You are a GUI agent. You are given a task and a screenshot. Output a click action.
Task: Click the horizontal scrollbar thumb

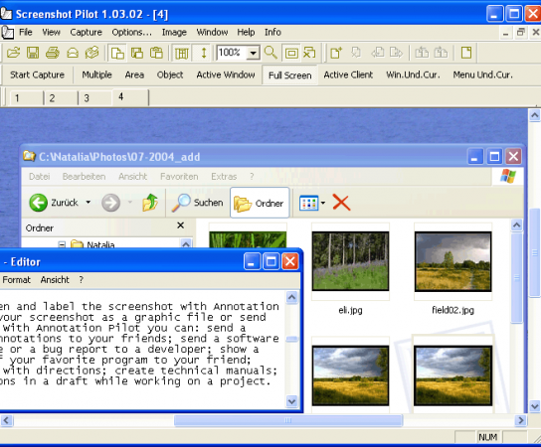[x=288, y=420]
